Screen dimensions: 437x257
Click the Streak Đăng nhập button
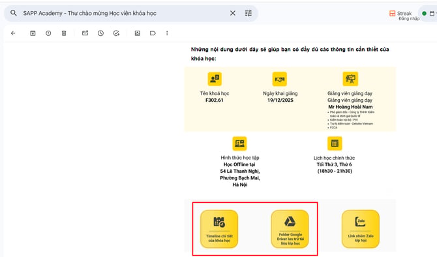click(x=404, y=16)
